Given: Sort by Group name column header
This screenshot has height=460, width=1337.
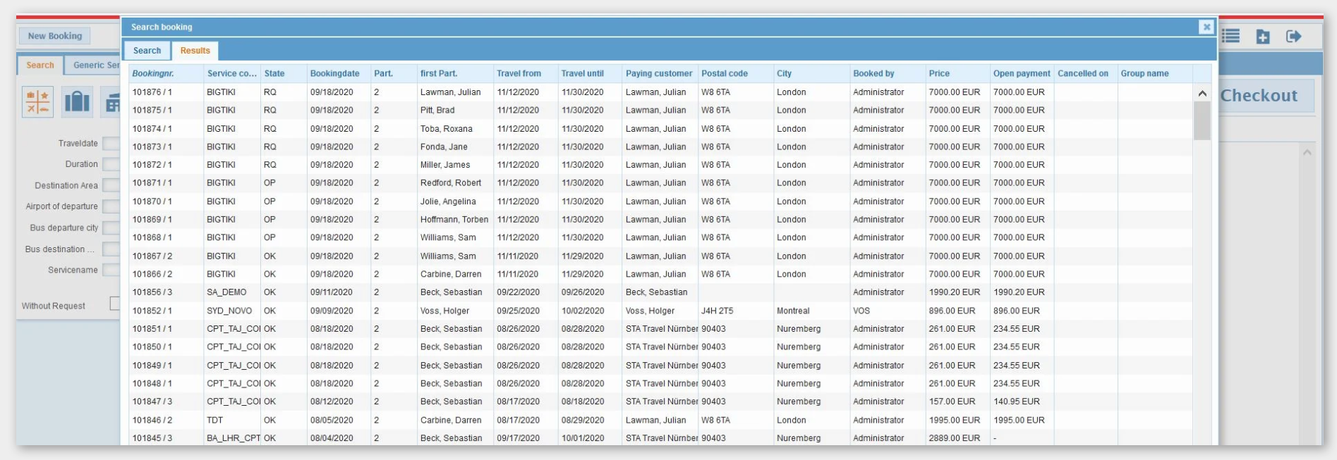Looking at the screenshot, I should (x=1155, y=73).
